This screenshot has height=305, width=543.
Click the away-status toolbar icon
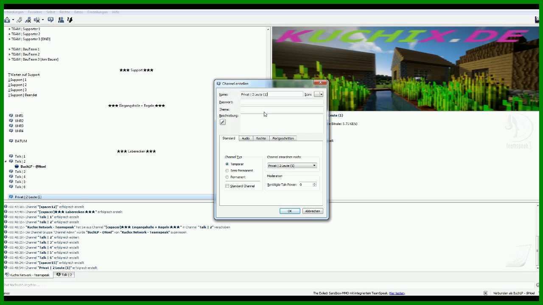click(x=7, y=19)
